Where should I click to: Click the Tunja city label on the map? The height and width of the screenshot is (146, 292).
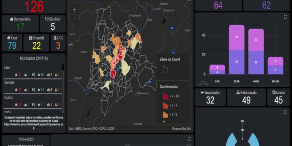click(150, 19)
